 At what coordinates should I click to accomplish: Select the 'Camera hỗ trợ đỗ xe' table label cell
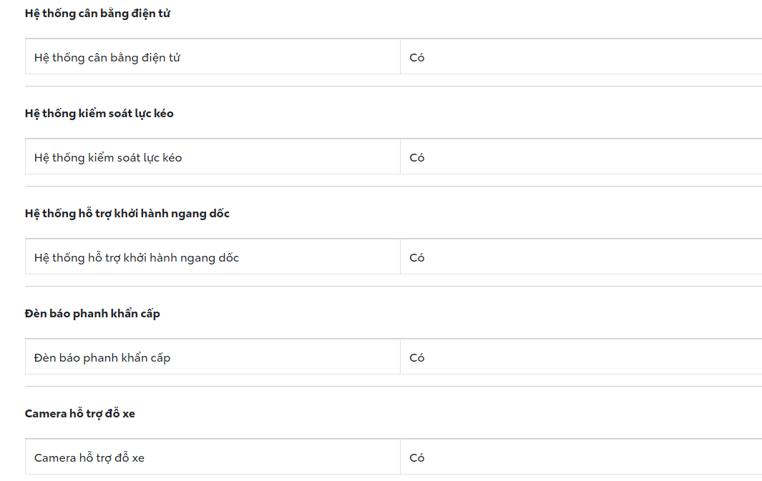(89, 457)
